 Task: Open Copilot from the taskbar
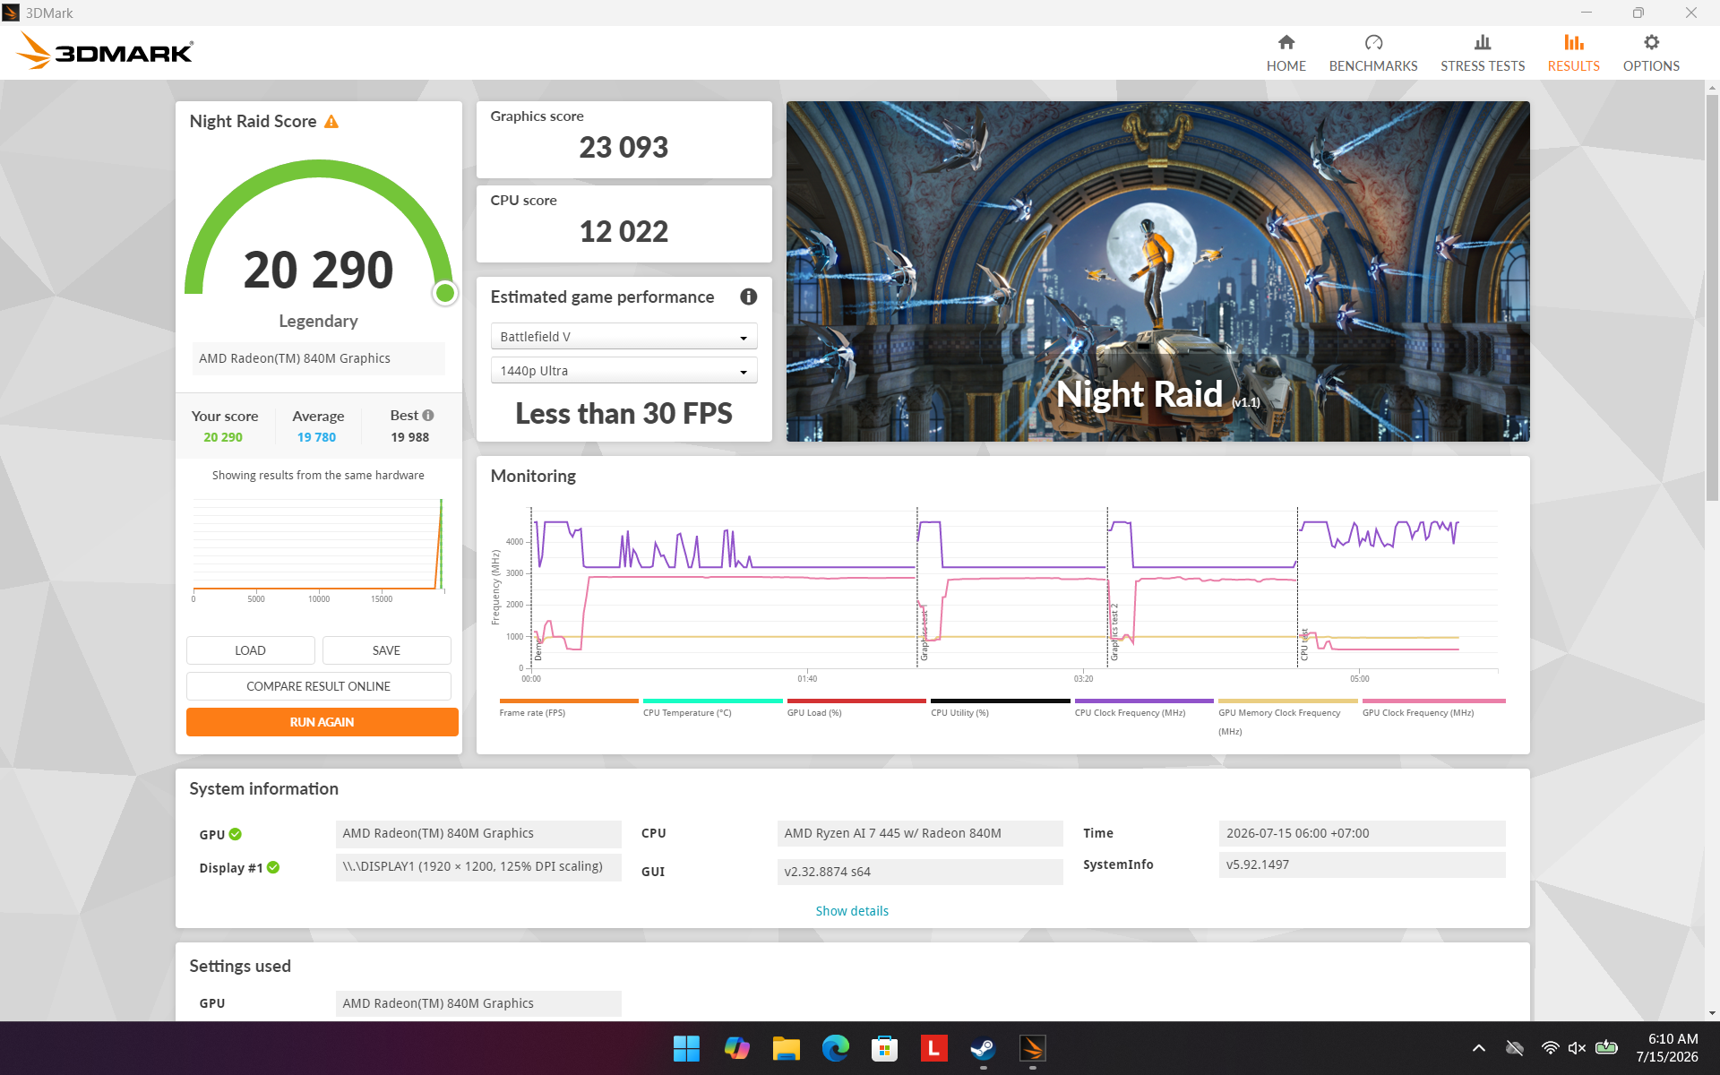(x=736, y=1048)
